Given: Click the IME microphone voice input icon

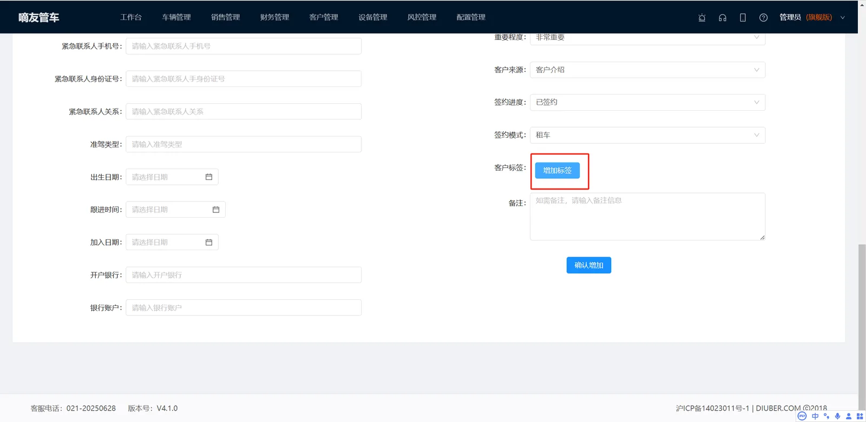Looking at the screenshot, I should coord(837,416).
